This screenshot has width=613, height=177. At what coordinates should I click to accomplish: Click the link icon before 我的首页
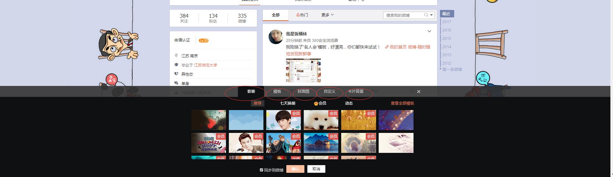coord(386,47)
